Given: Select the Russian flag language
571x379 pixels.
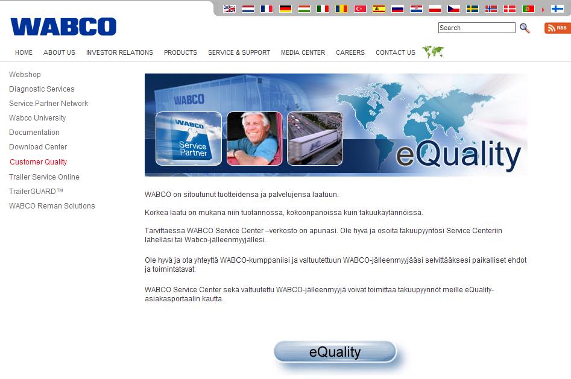Looking at the screenshot, I should (x=397, y=9).
